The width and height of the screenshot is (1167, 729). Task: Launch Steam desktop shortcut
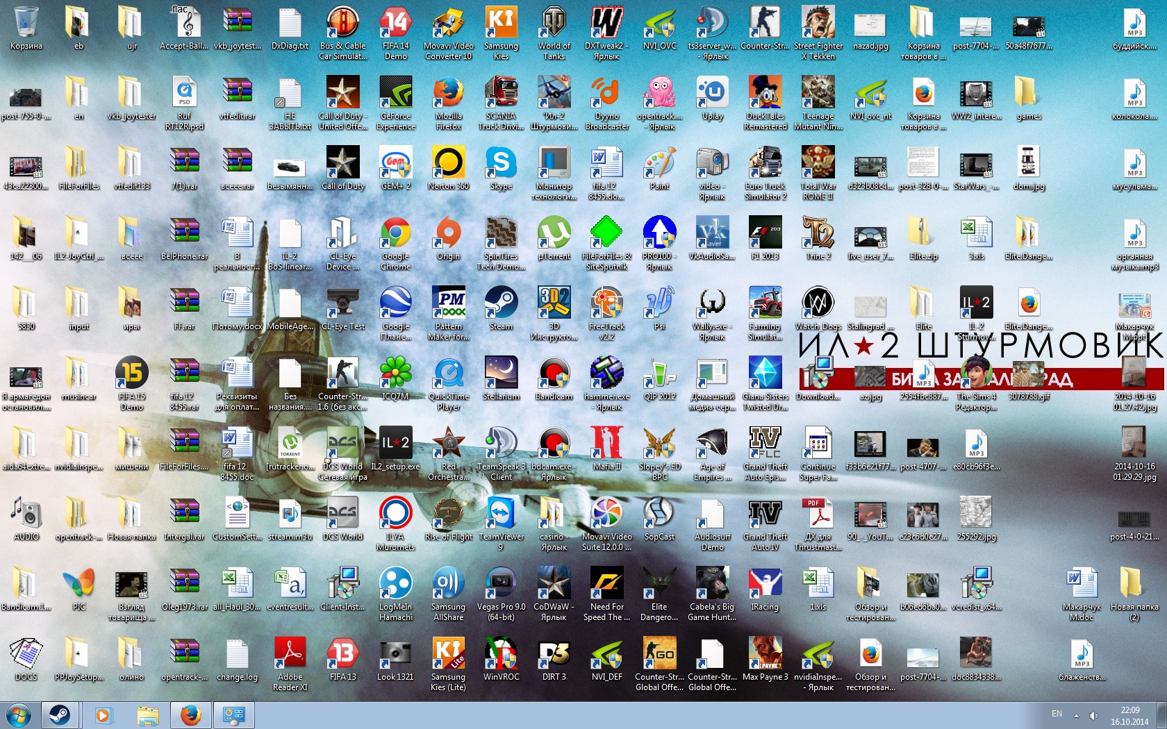point(501,309)
